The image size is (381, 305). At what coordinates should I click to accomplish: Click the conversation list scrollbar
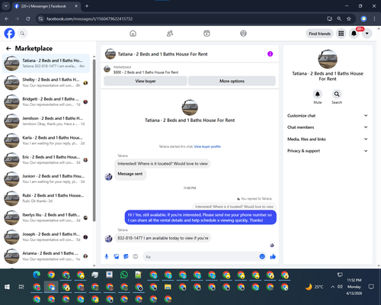pyautogui.click(x=94, y=140)
